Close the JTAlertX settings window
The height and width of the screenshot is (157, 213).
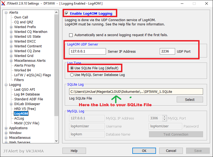[x=207, y=3]
